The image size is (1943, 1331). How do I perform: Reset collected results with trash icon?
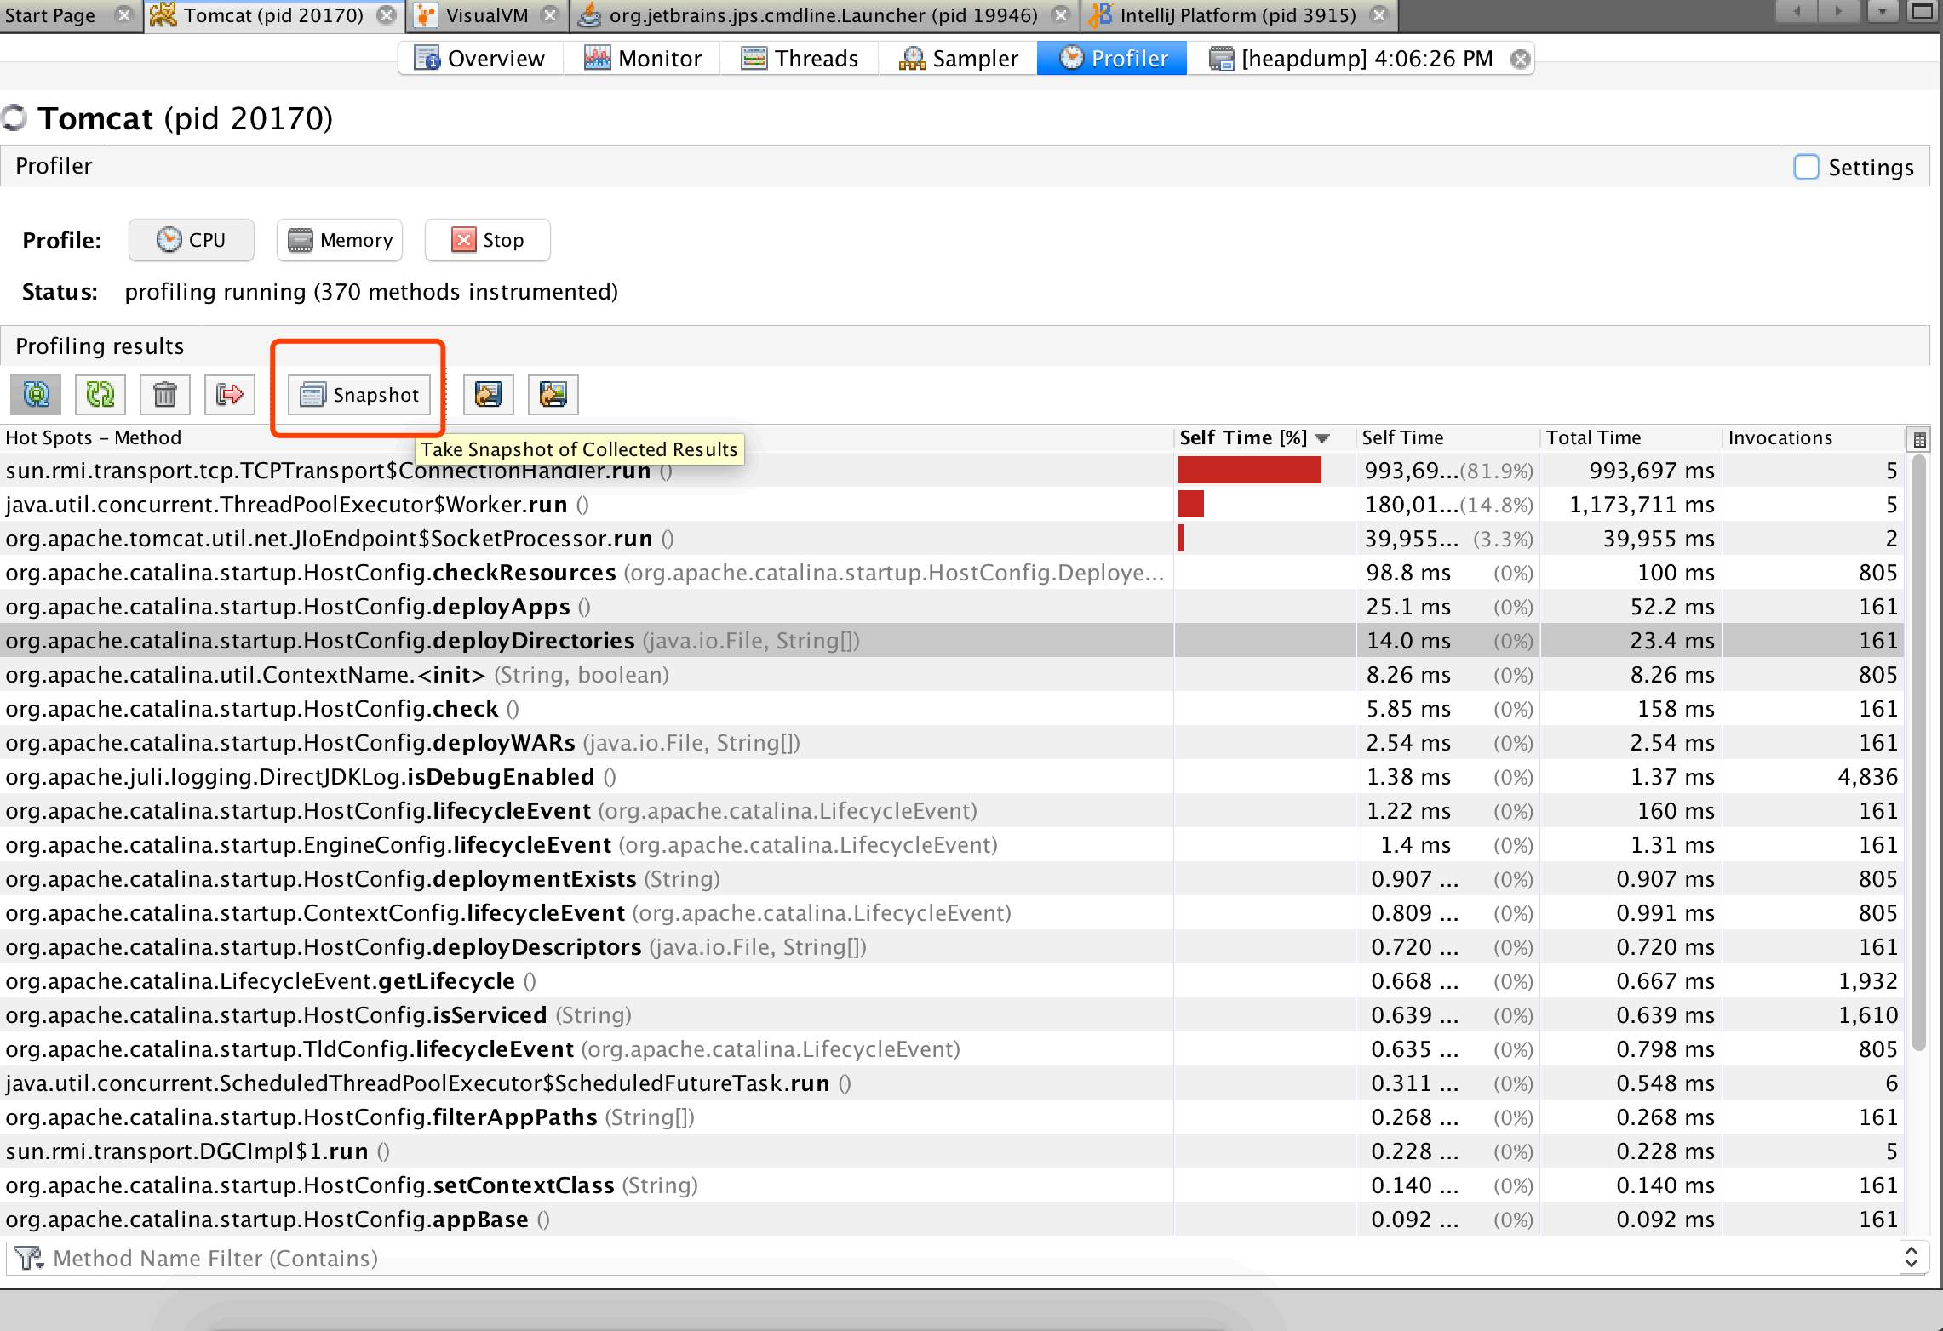pyautogui.click(x=165, y=395)
